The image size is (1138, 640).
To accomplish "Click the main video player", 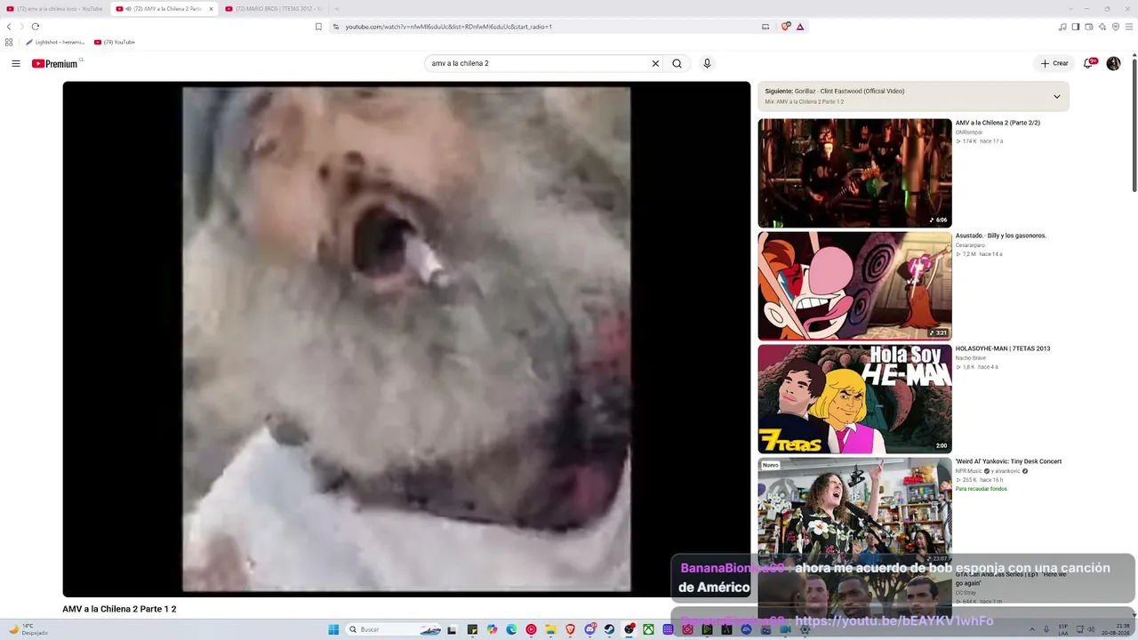I will pos(406,339).
